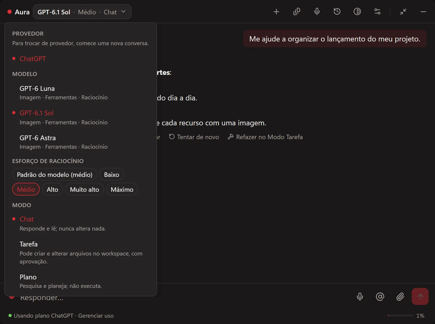Viewport: 435px width, 324px height.
Task: Click the Aura app name label
Action: pos(22,12)
